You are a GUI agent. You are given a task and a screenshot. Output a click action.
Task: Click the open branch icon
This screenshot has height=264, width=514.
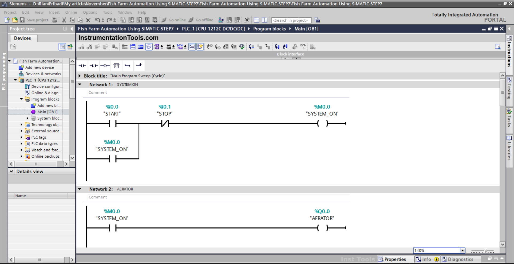(127, 66)
